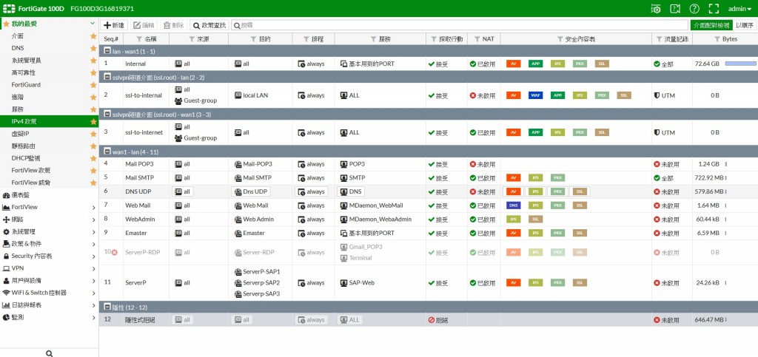Screen dimensions: 758x357
Task: Click the 編輯 edit button
Action: 144,25
